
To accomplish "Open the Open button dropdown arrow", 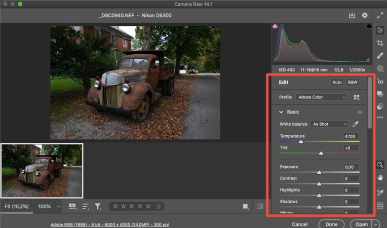I will point(376,224).
